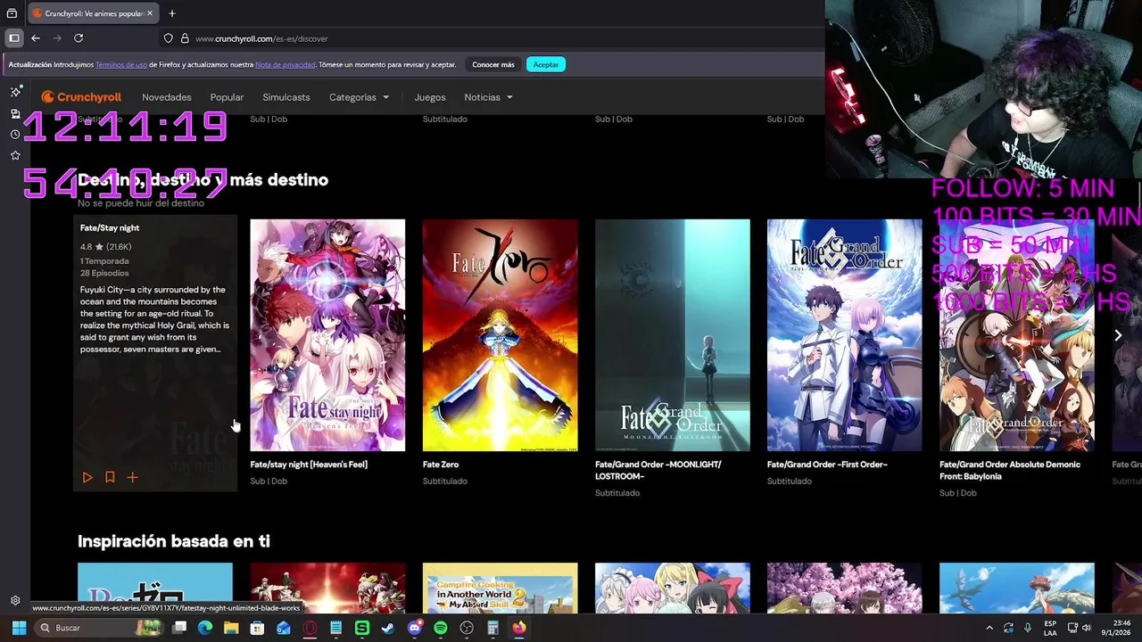The image size is (1142, 642).
Task: Click Aceptar button in notification bar
Action: coord(546,64)
